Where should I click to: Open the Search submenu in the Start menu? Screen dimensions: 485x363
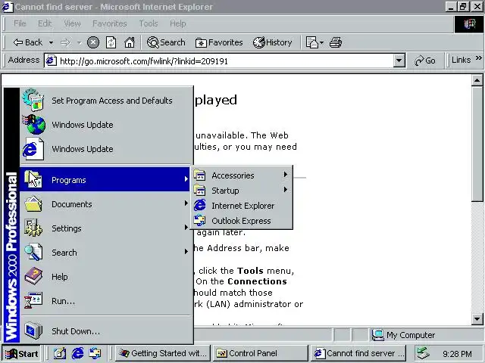tap(105, 253)
